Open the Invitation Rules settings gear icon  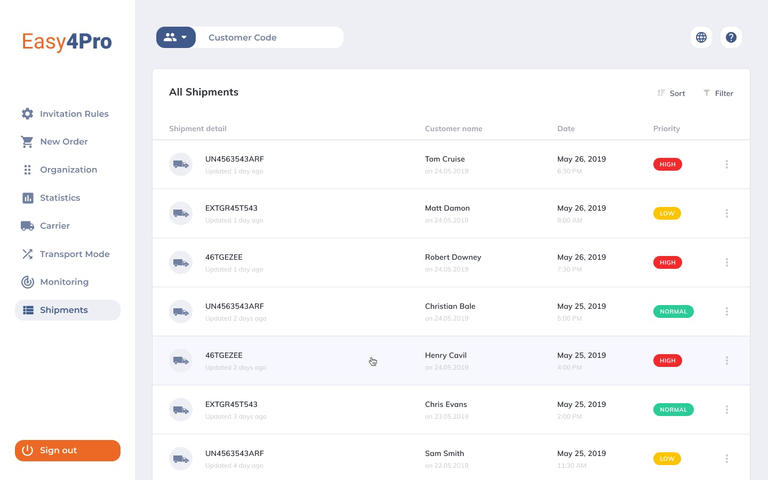pos(28,114)
